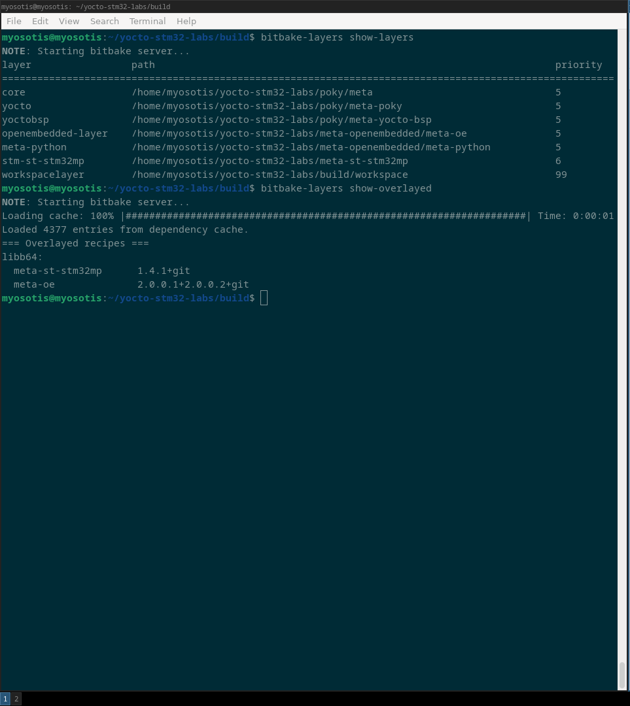Click the 'bitbake-layers show-overlayed' command text
Screen dimensions: 630x706
[345, 188]
